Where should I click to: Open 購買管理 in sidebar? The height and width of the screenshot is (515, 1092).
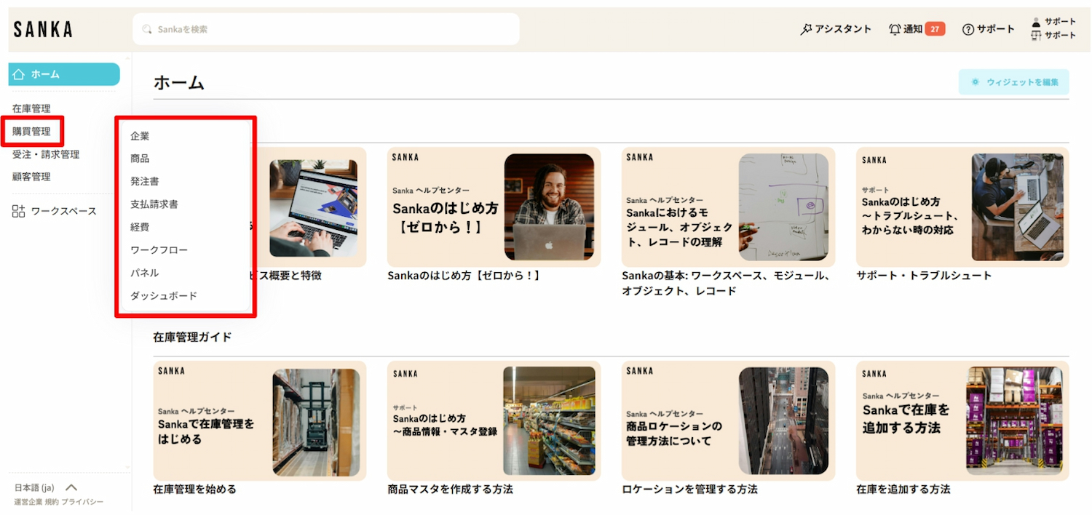pyautogui.click(x=31, y=131)
